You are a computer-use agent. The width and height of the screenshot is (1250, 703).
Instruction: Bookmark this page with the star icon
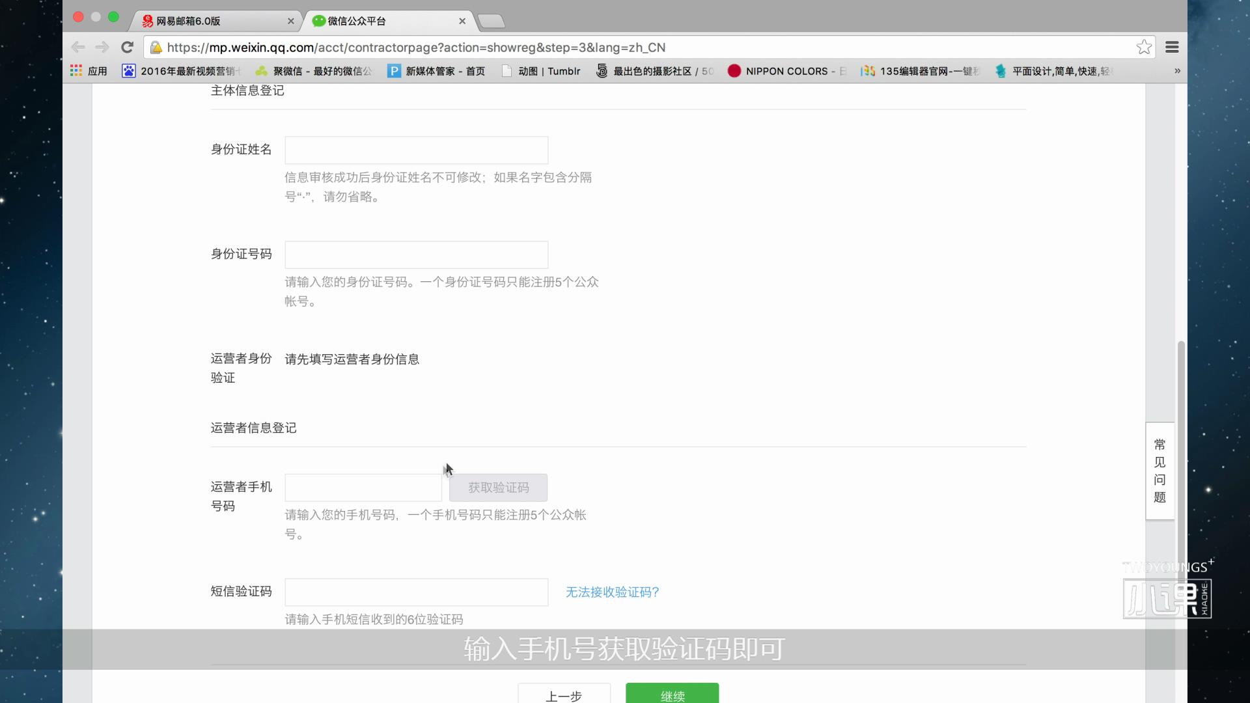[x=1144, y=47]
